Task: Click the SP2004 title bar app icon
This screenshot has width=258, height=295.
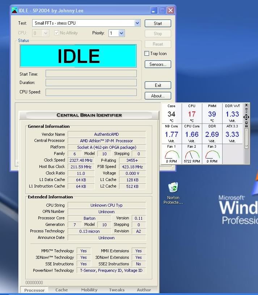Action: pos(14,10)
